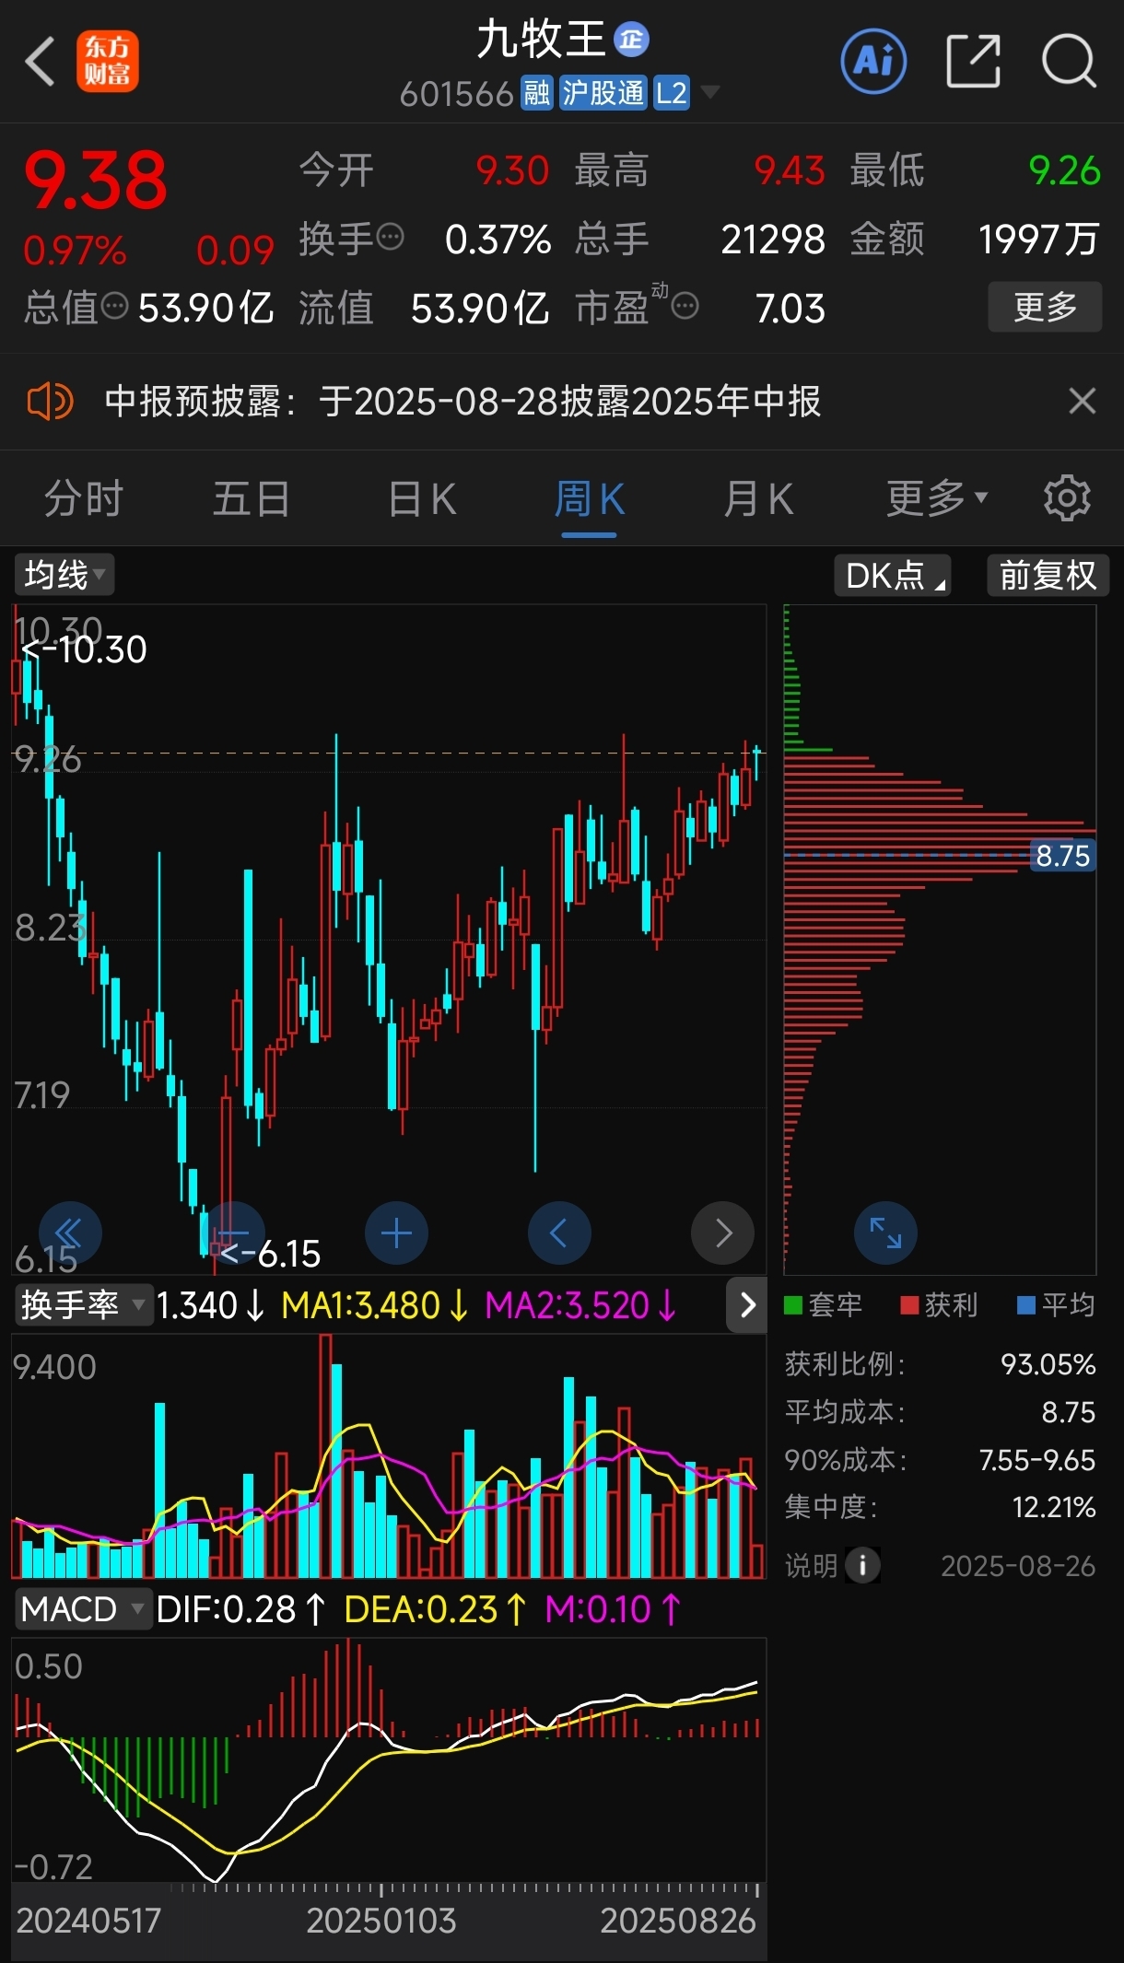Viewport: 1124px width, 1963px height.
Task: Tap the 金额 1997万 value
Action: click(1039, 240)
